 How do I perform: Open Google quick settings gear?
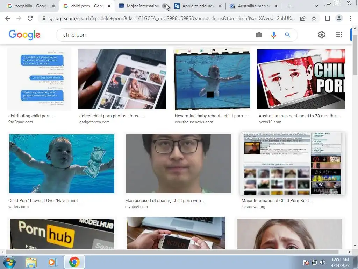point(322,35)
